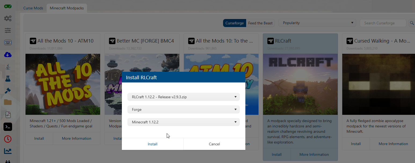Open the keyboard icon in sidebar
The height and width of the screenshot is (163, 415).
coord(8,43)
